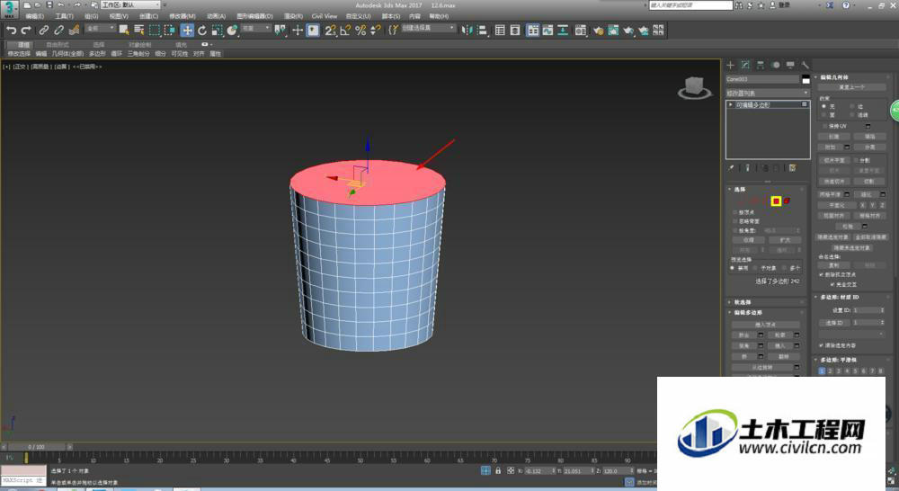Toggle the 删除孤立顶点 checkbox
This screenshot has width=899, height=491.
pos(822,275)
